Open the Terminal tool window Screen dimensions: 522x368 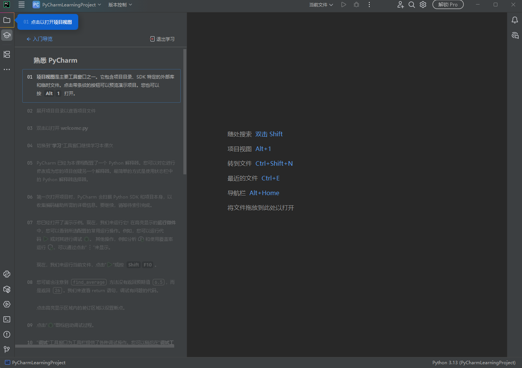pyautogui.click(x=7, y=319)
